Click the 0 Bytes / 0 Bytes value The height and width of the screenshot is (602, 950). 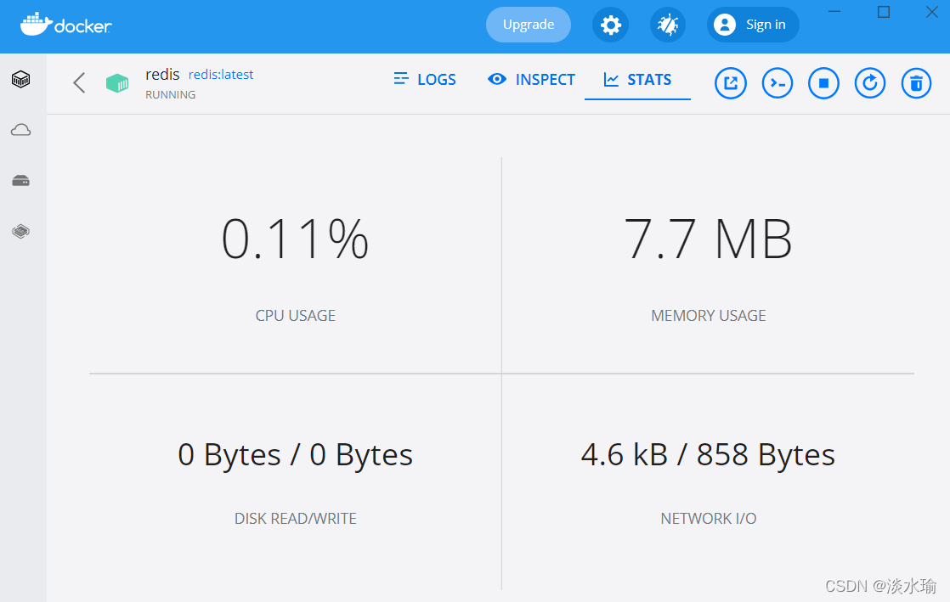pyautogui.click(x=295, y=455)
